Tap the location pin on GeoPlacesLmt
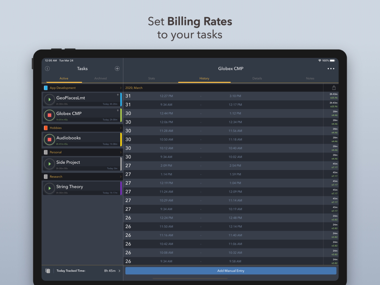Viewport: 380px width, 285px height. [x=118, y=95]
